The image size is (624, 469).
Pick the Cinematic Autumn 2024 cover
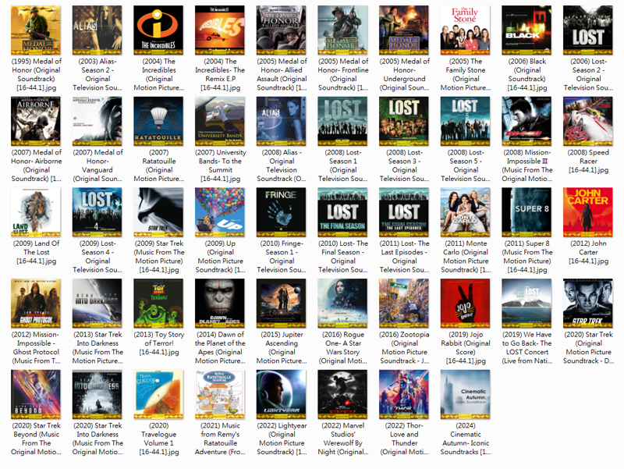(465, 395)
